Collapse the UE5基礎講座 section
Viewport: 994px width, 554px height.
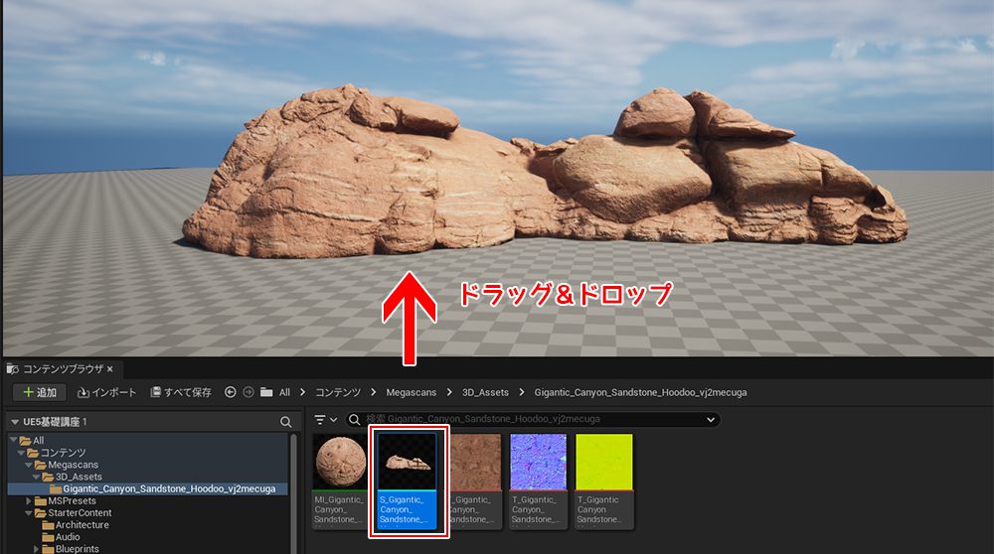[x=15, y=422]
